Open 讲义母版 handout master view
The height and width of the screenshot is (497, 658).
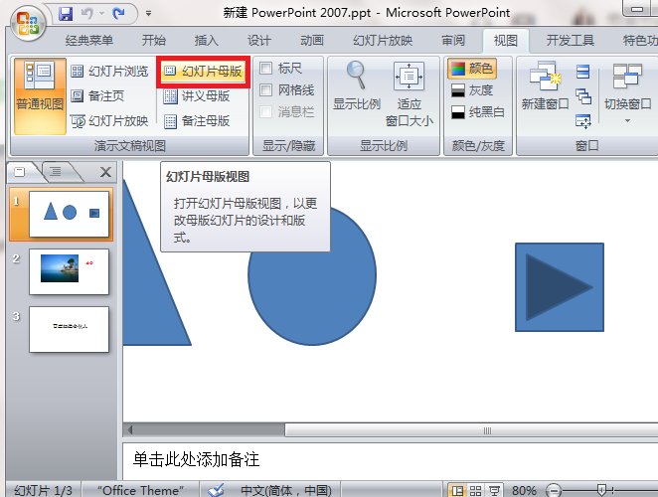tap(197, 96)
